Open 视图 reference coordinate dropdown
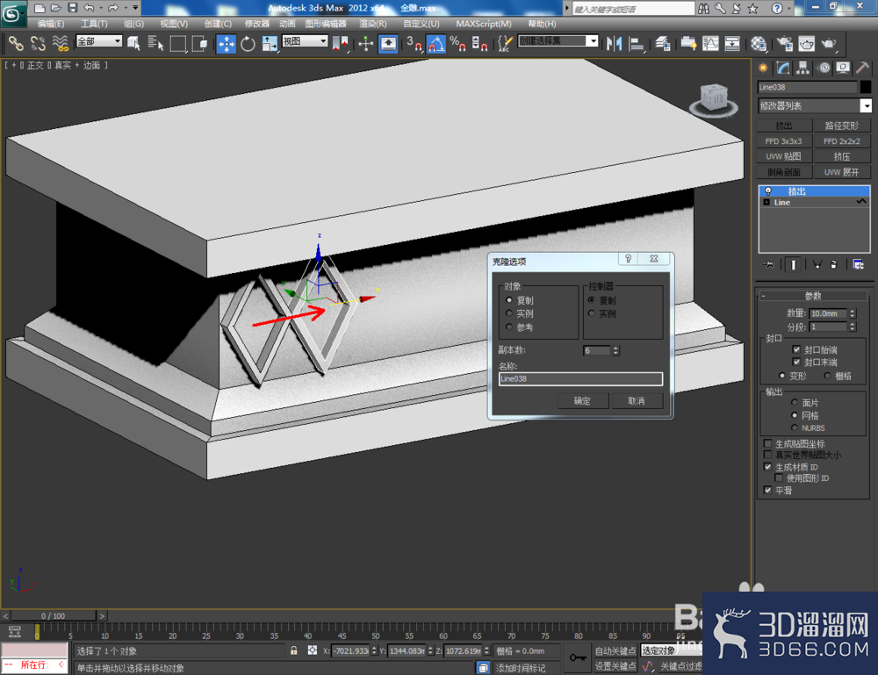The width and height of the screenshot is (878, 675). click(x=305, y=41)
